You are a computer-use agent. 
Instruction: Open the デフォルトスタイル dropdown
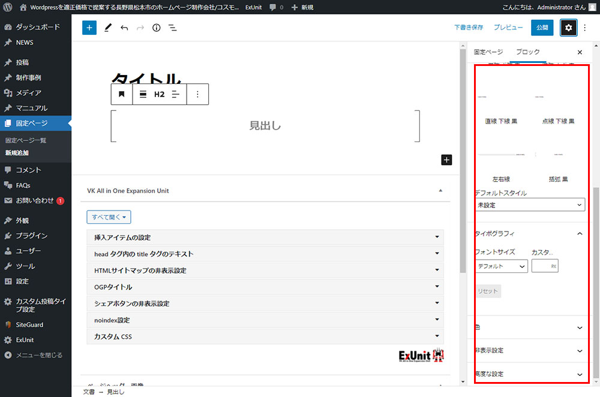click(x=530, y=204)
